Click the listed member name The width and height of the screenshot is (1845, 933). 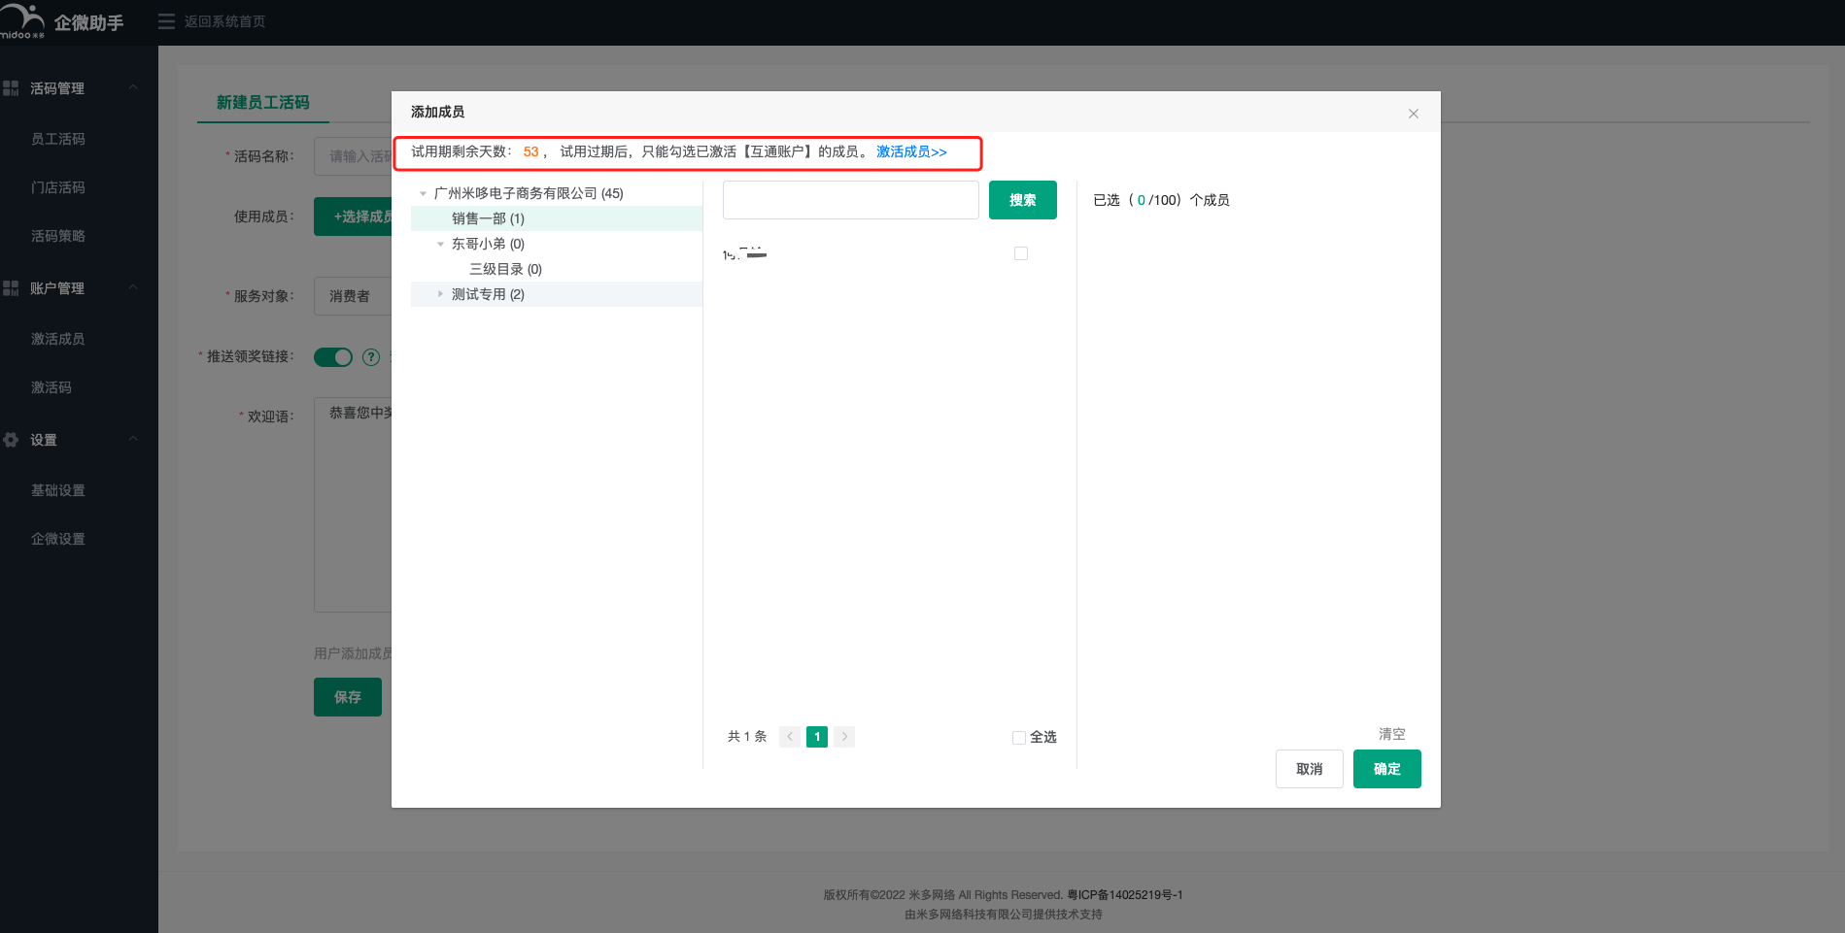[744, 253]
